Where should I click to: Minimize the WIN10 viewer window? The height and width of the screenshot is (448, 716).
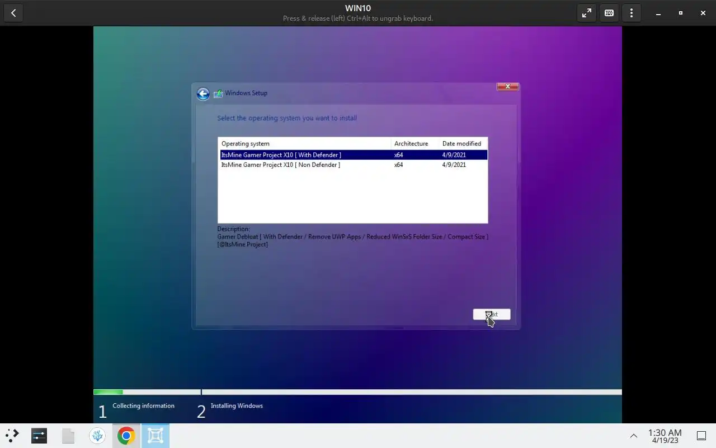pyautogui.click(x=658, y=13)
